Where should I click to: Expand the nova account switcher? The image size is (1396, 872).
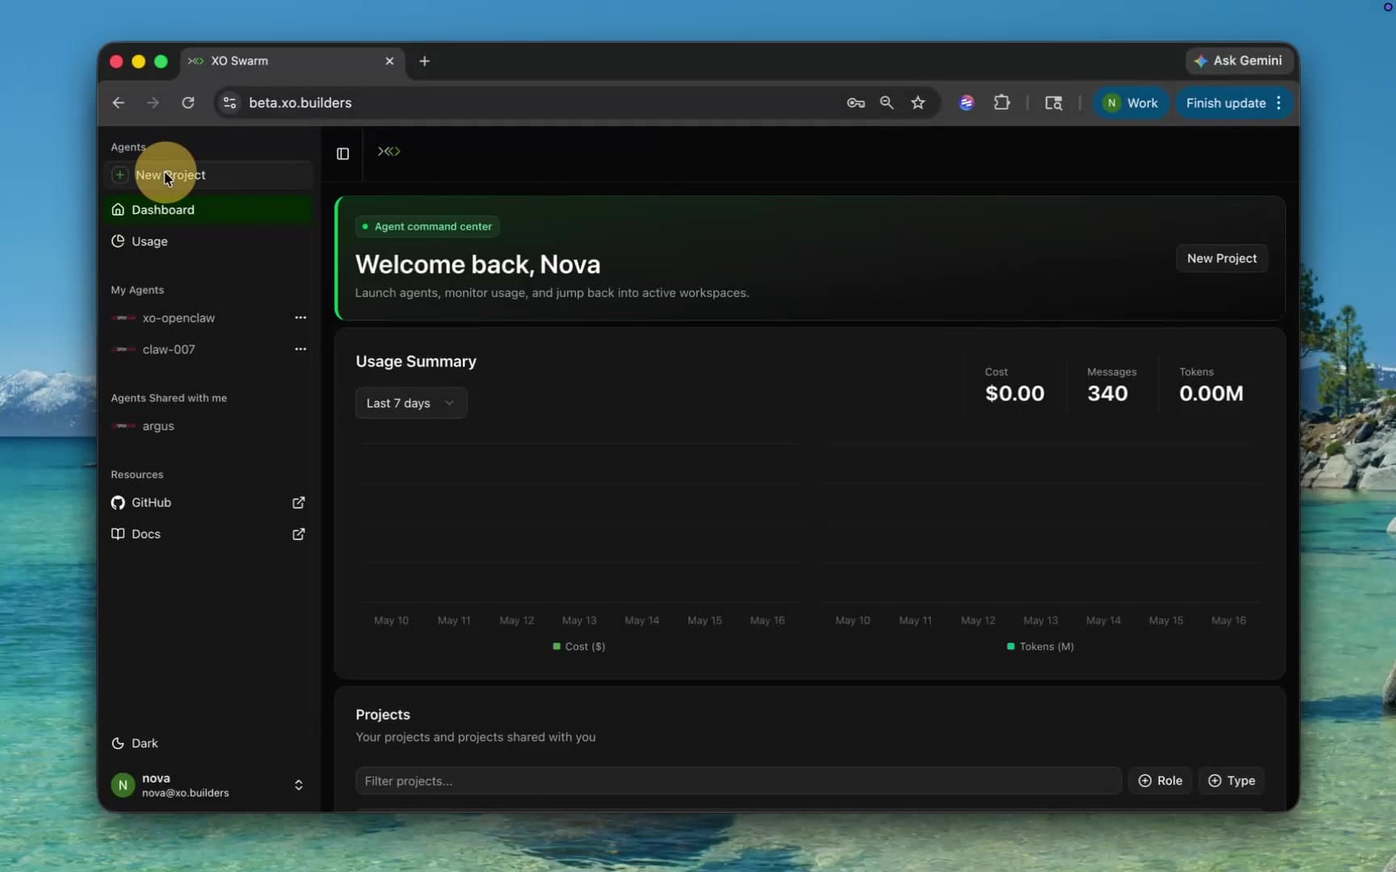click(298, 786)
